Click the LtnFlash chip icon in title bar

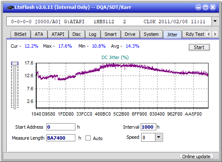click(x=11, y=7)
